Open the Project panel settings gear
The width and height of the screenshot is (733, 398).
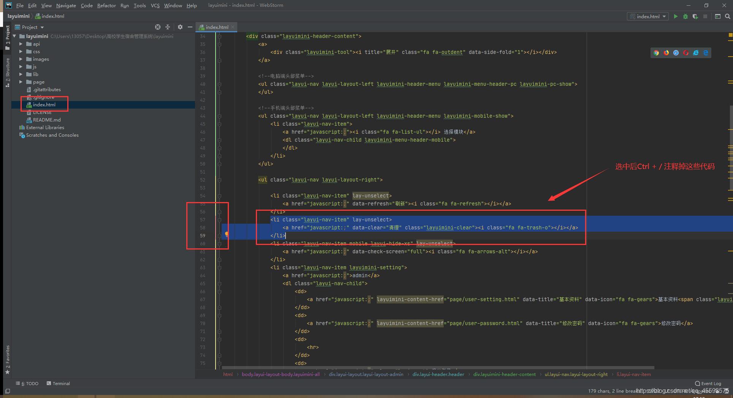(180, 27)
